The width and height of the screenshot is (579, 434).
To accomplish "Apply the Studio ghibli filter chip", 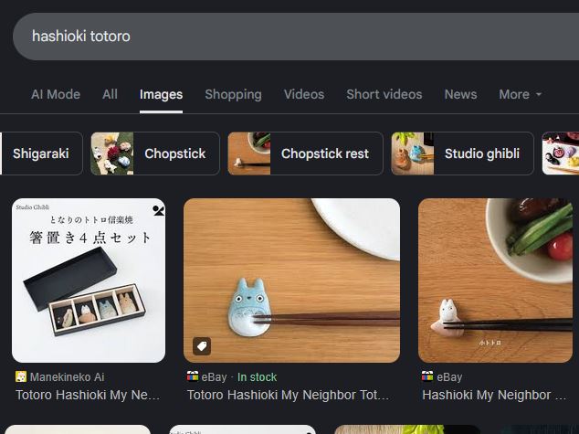I will coord(462,153).
